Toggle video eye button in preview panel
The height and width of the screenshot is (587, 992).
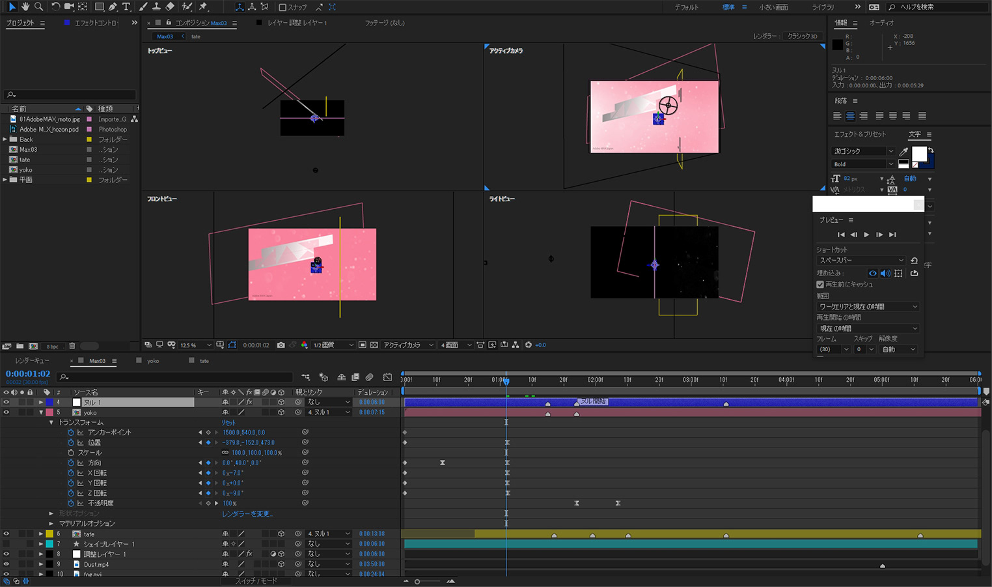pos(872,274)
